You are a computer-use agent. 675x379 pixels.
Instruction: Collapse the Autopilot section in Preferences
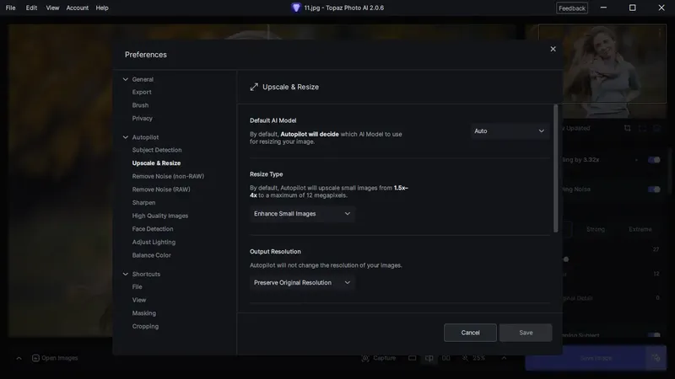pyautogui.click(x=125, y=137)
